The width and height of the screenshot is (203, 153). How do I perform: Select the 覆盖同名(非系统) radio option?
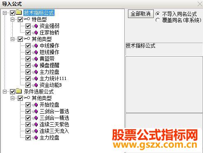[x=157, y=20]
